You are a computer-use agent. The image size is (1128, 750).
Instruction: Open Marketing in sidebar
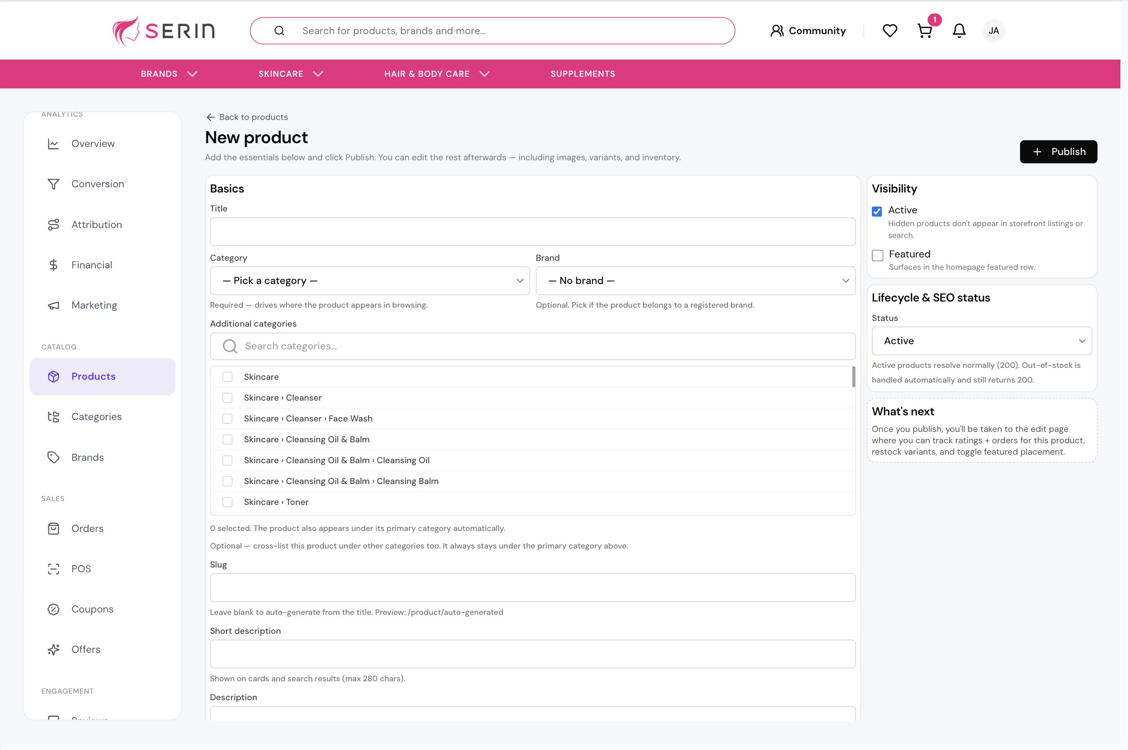tap(102, 305)
